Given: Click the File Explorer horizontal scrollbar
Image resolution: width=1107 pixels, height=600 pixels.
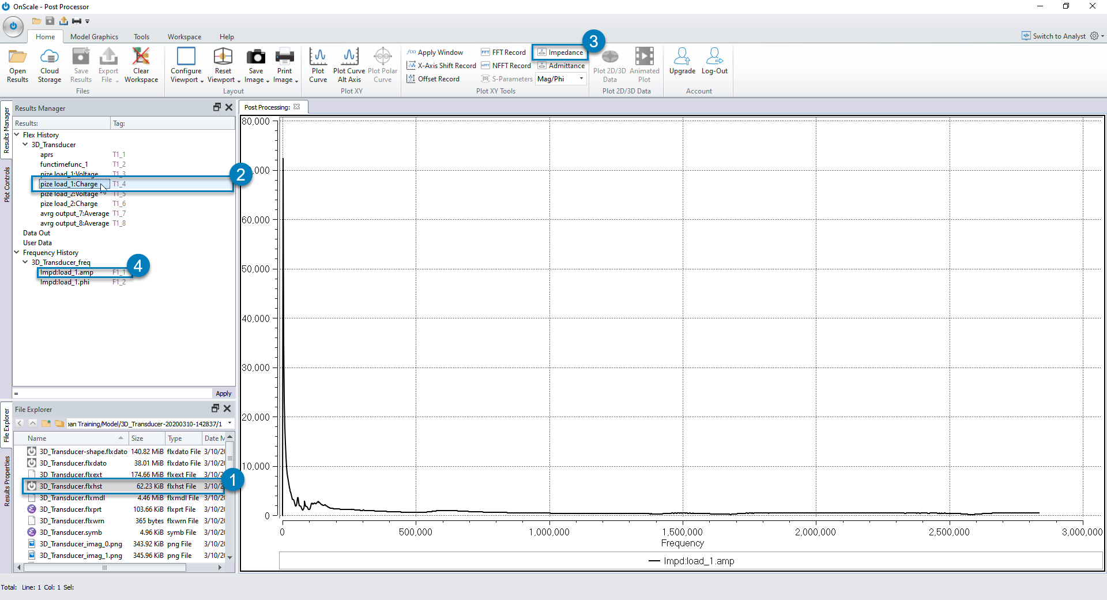Looking at the screenshot, I should 104,568.
